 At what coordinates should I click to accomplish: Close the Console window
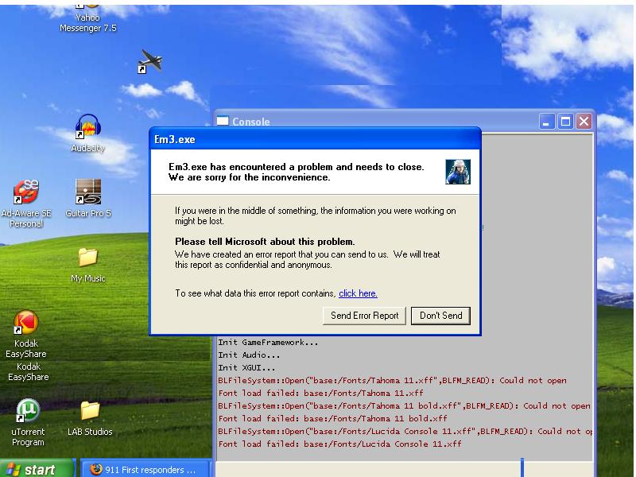[x=584, y=122]
